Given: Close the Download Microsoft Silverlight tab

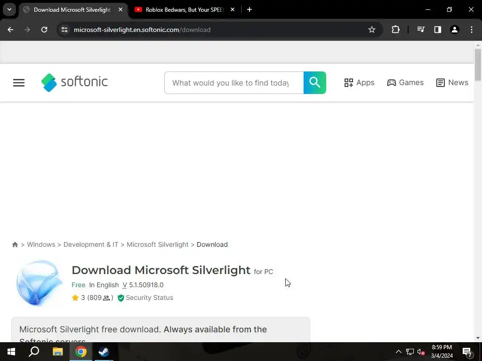Looking at the screenshot, I should click(120, 10).
